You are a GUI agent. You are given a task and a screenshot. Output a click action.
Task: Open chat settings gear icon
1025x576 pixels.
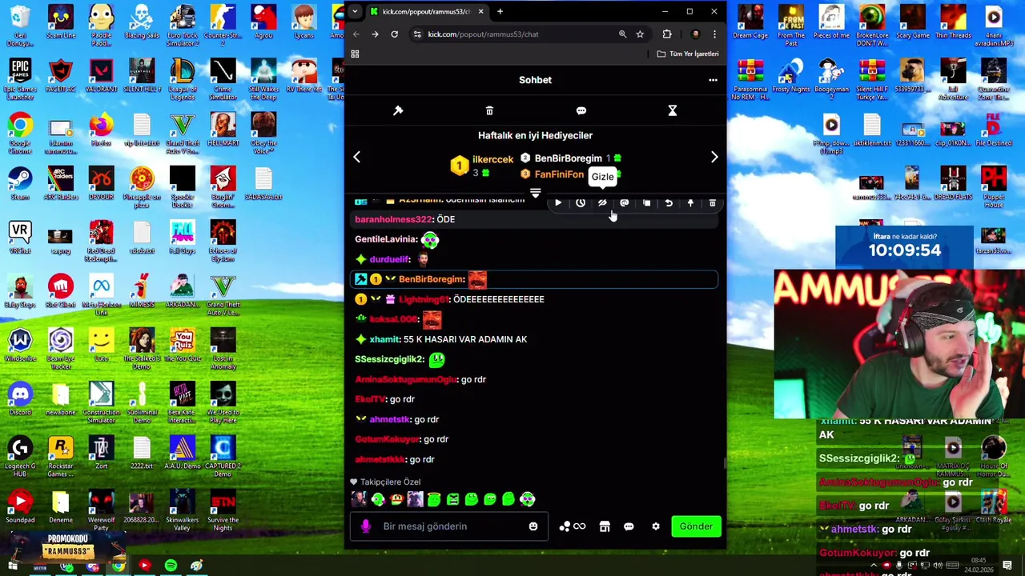click(656, 526)
